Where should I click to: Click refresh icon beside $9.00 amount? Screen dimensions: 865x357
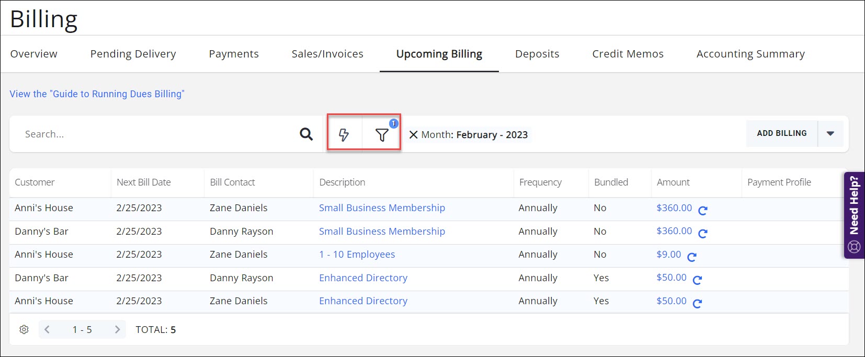click(x=692, y=257)
